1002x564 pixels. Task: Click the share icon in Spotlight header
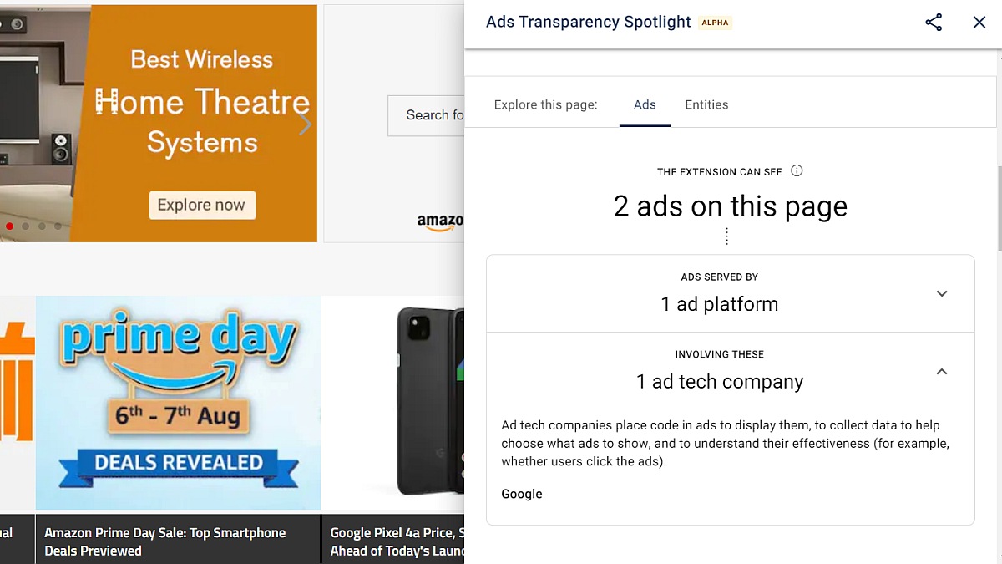[x=934, y=23]
